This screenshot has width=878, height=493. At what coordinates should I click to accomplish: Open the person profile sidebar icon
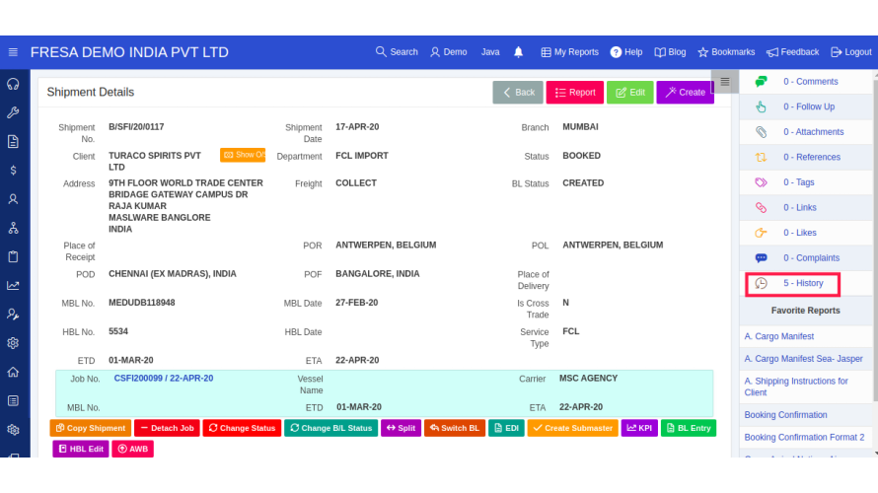13,199
